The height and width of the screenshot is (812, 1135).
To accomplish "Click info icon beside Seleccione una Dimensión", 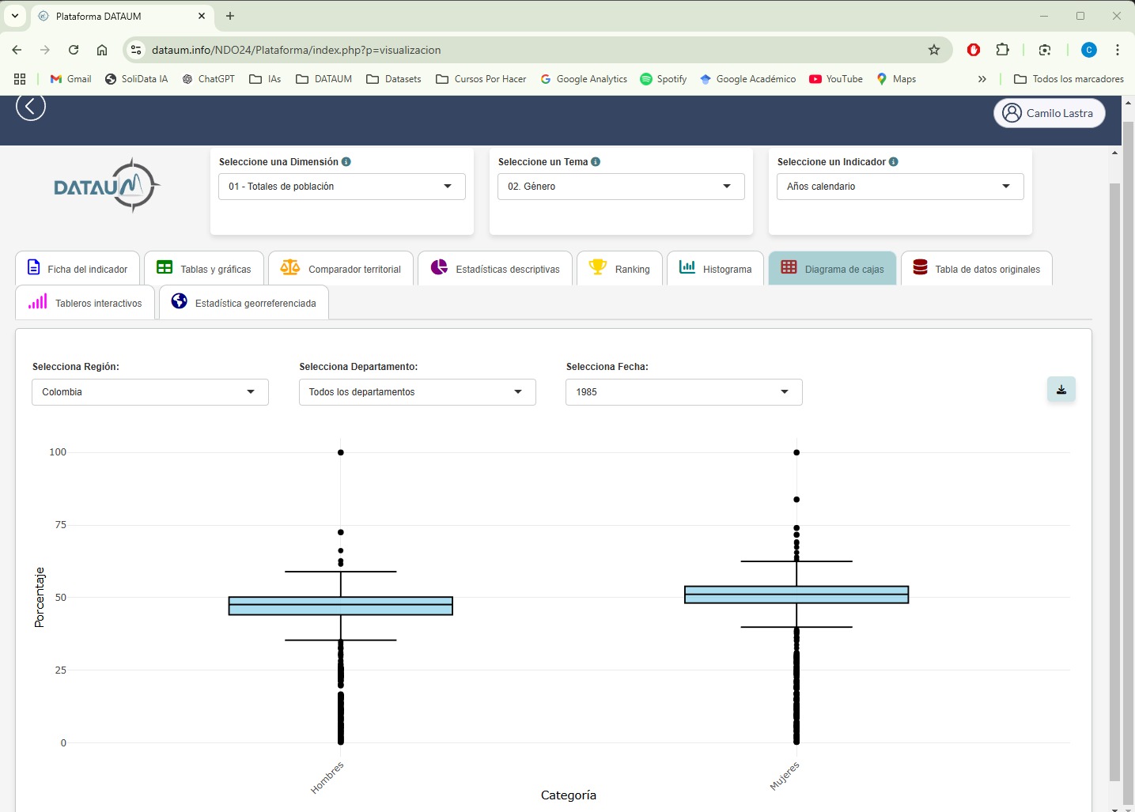I will coord(346,162).
